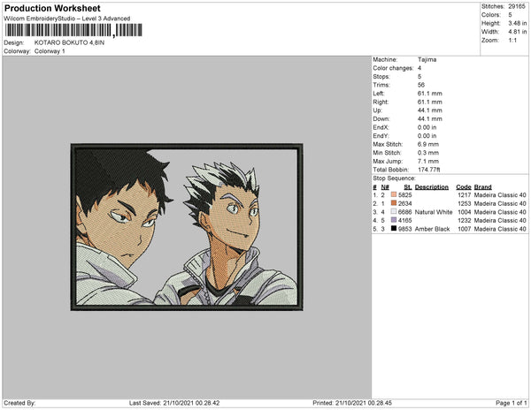Image resolution: width=531 pixels, height=410 pixels.
Task: Click the Stop Sequence heading
Action: point(394,178)
